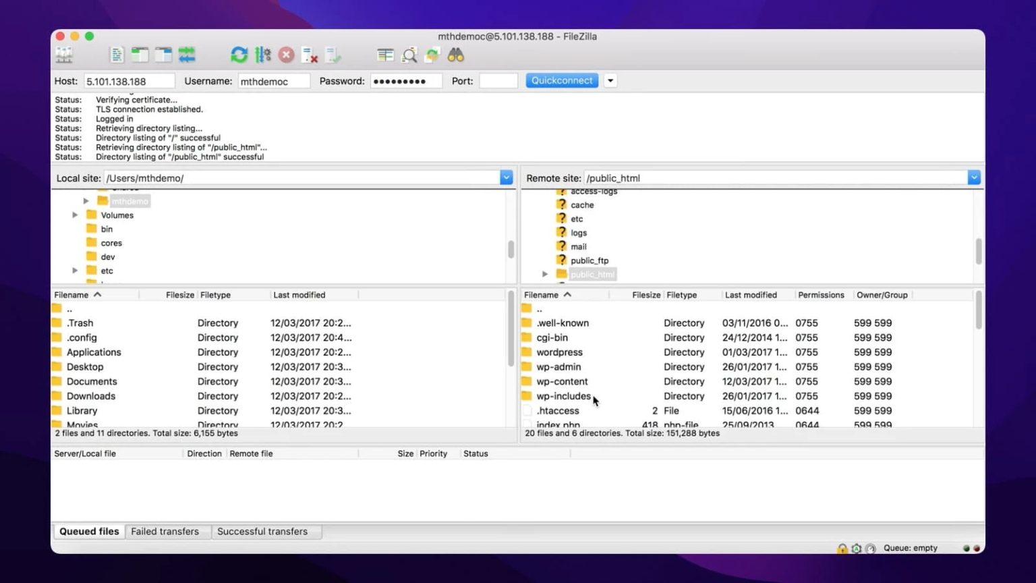Screen dimensions: 1036x583
Task: Click the speed limits gauge icon
Action: [870, 549]
